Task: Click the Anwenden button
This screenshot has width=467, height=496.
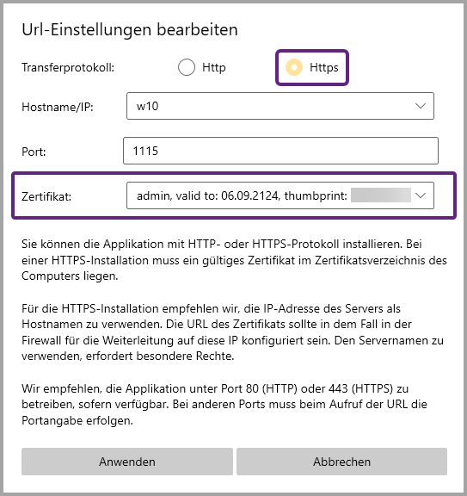Action: [x=127, y=462]
